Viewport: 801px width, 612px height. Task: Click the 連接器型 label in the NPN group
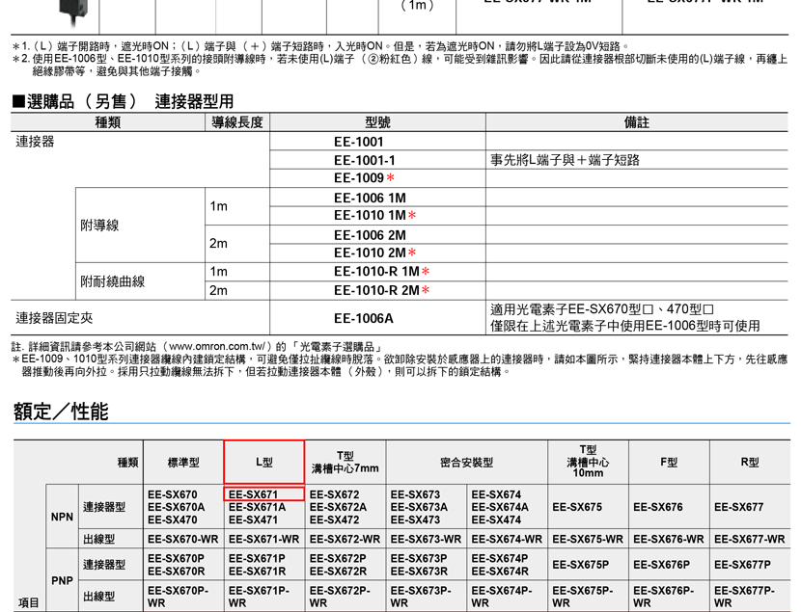point(104,507)
